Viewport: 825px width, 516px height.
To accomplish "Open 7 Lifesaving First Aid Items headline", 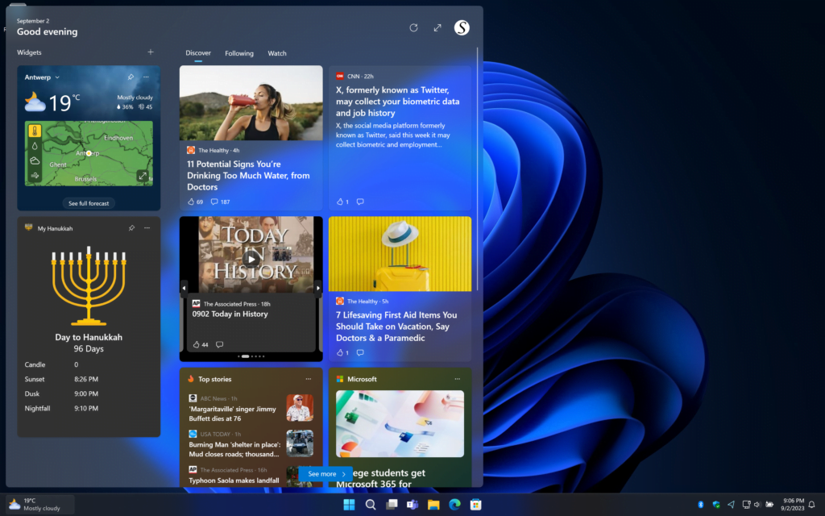I will (396, 327).
